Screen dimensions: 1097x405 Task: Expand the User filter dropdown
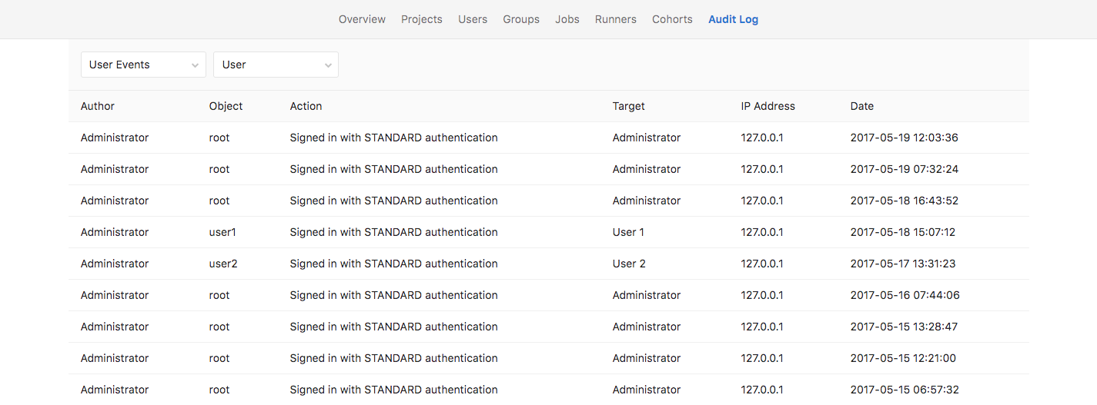click(x=275, y=65)
